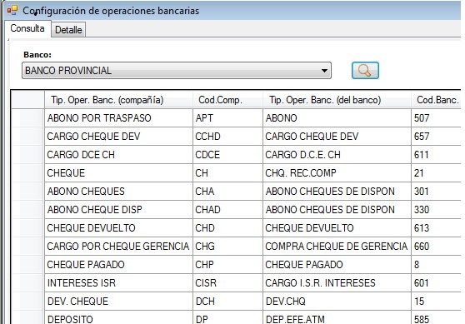465x324 pixels.
Task: Click the CHD code cell
Action: pyautogui.click(x=227, y=228)
